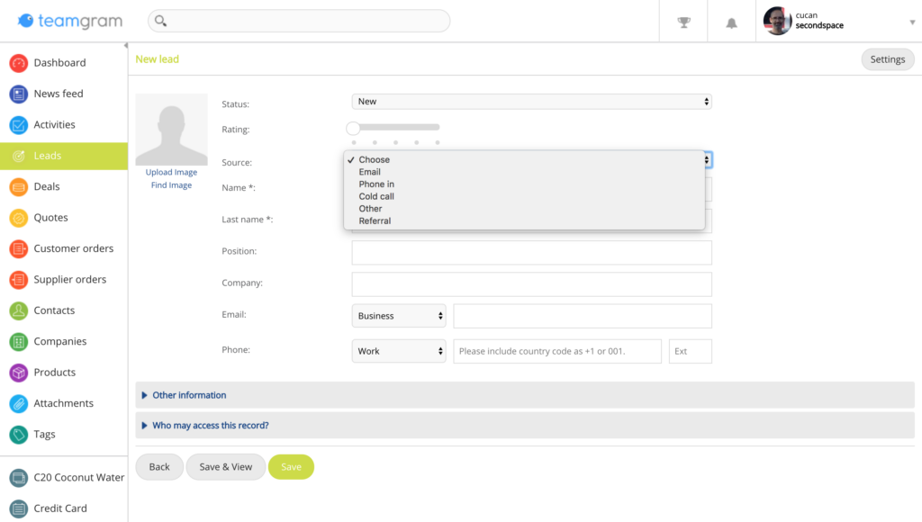Click the Attachments paperclip icon
The height and width of the screenshot is (522, 922).
click(19, 404)
